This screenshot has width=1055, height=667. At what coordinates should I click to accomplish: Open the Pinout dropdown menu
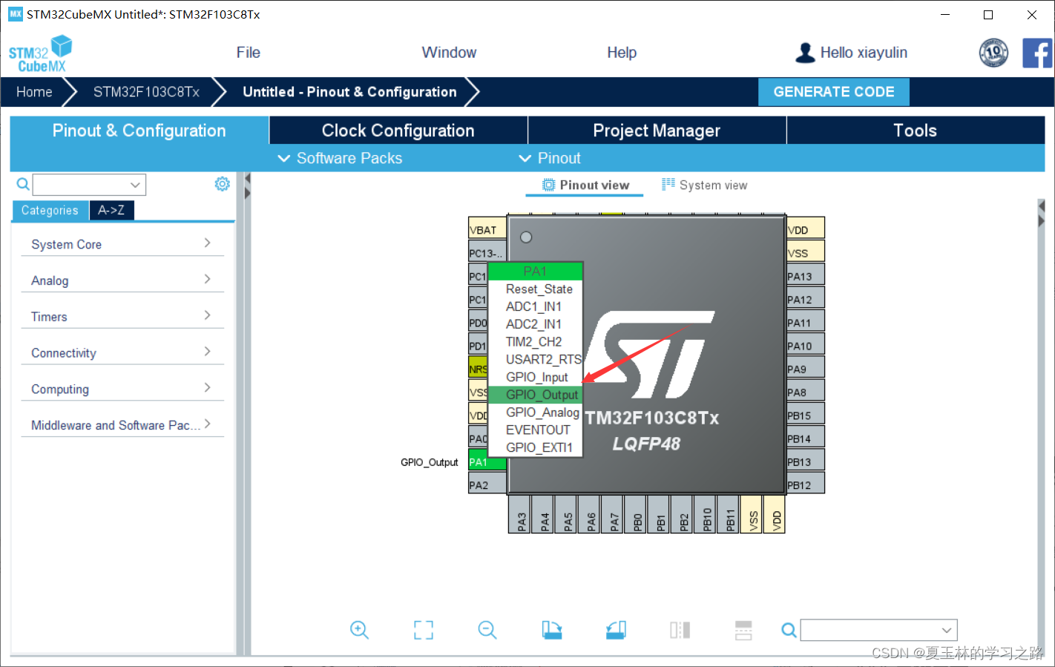click(550, 158)
